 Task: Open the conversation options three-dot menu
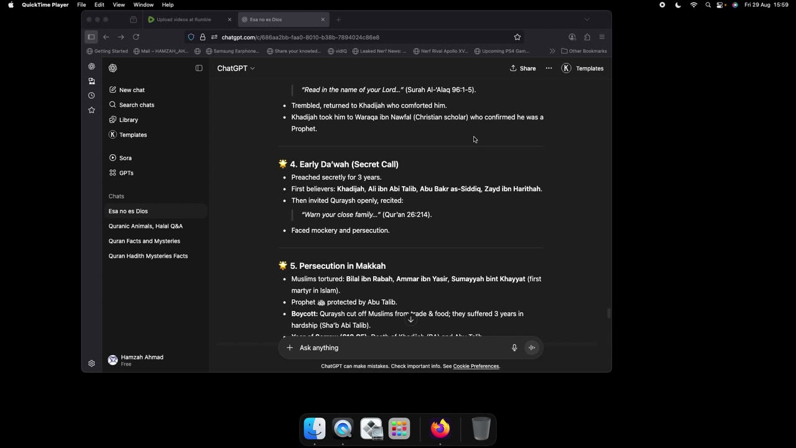coord(548,68)
